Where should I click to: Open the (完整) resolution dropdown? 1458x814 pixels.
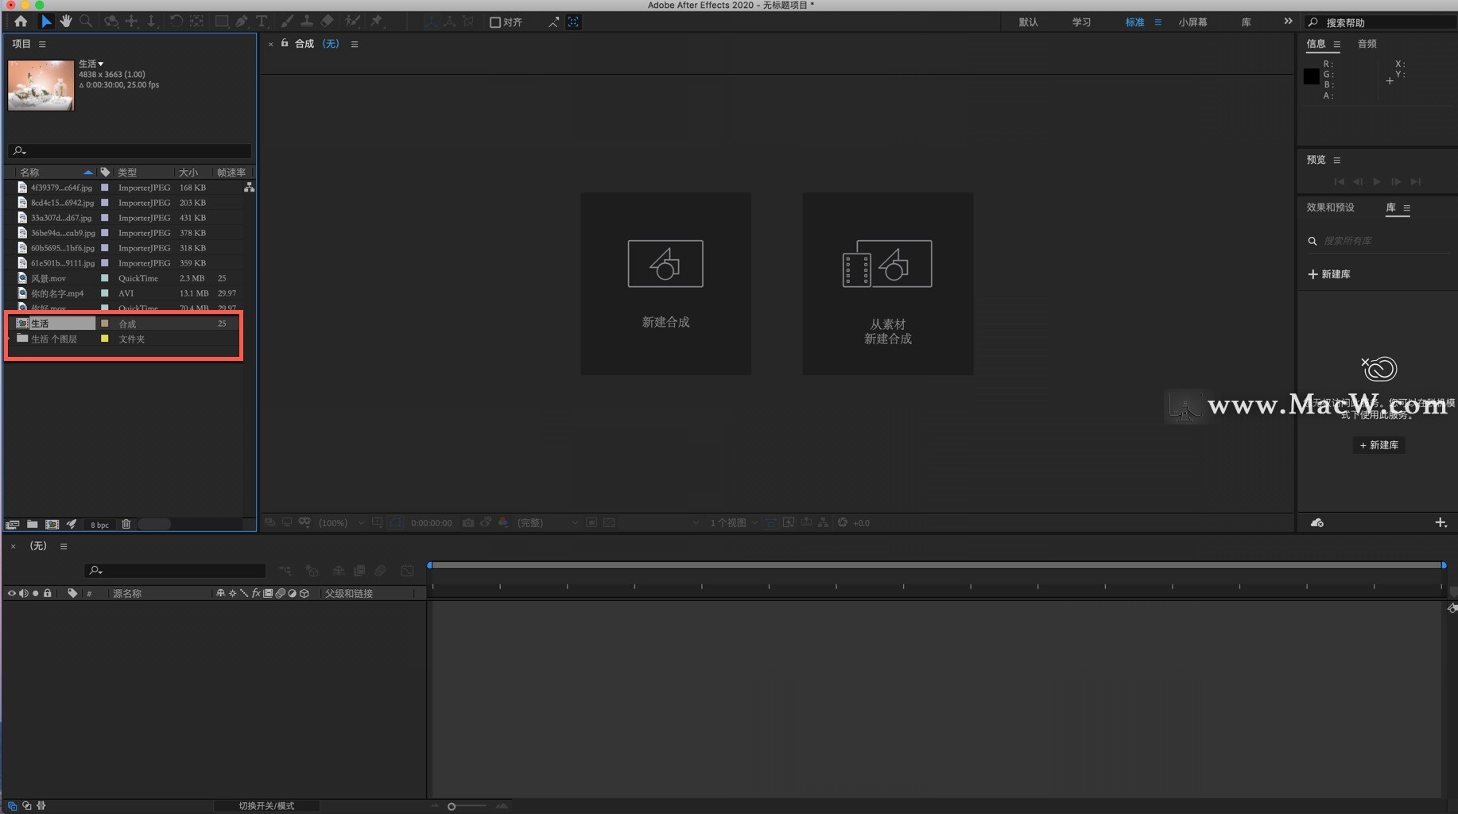point(547,523)
